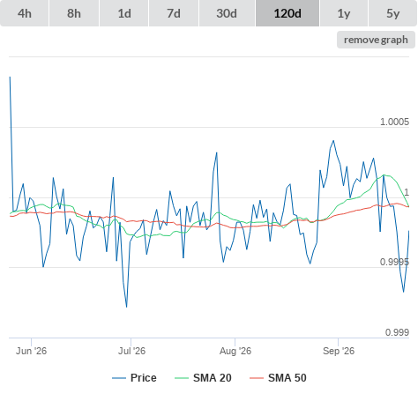The height and width of the screenshot is (401, 418).
Task: Click the blue Price legend line swatch
Action: point(119,378)
